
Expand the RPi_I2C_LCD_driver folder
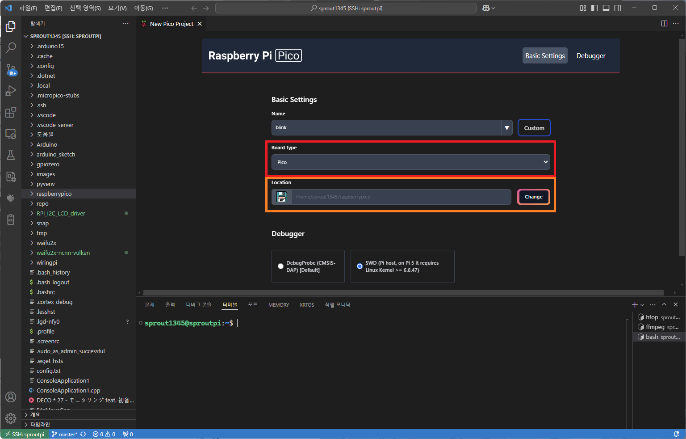coord(78,213)
